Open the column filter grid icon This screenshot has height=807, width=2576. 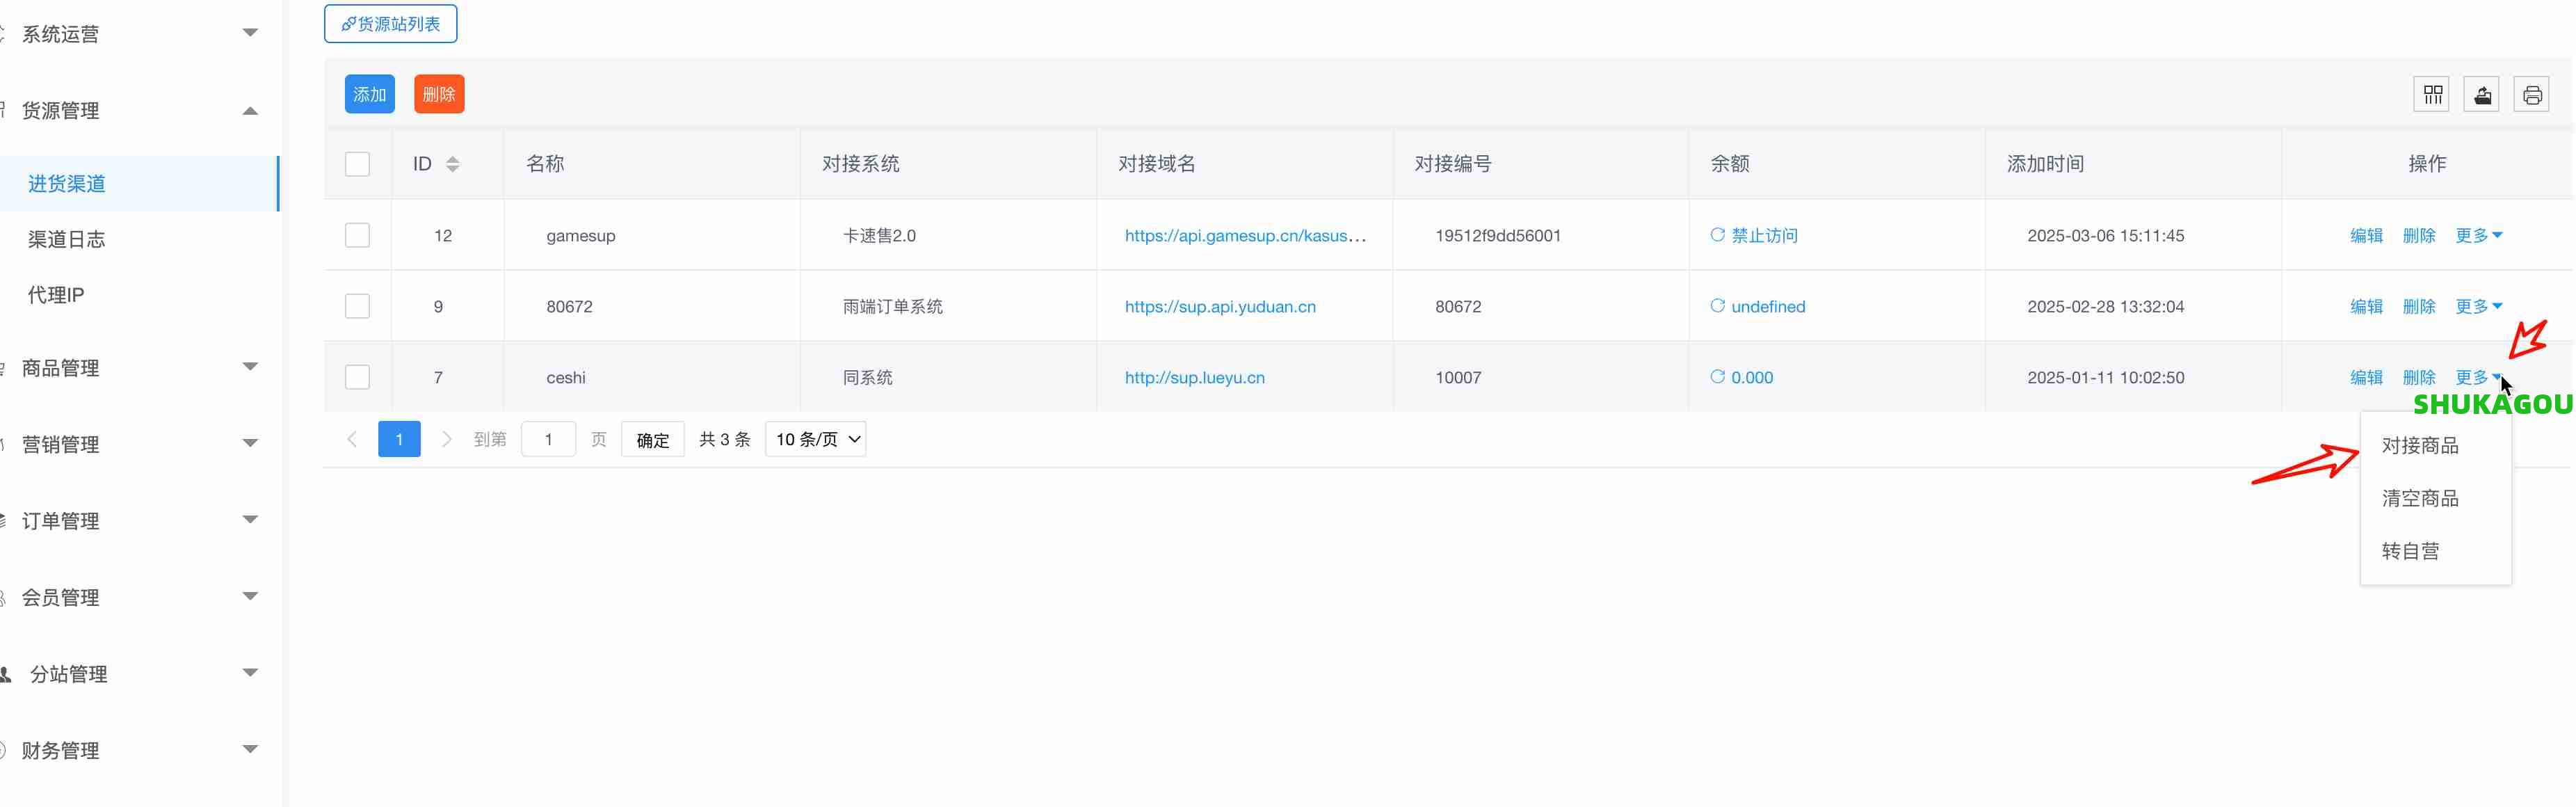point(2432,95)
